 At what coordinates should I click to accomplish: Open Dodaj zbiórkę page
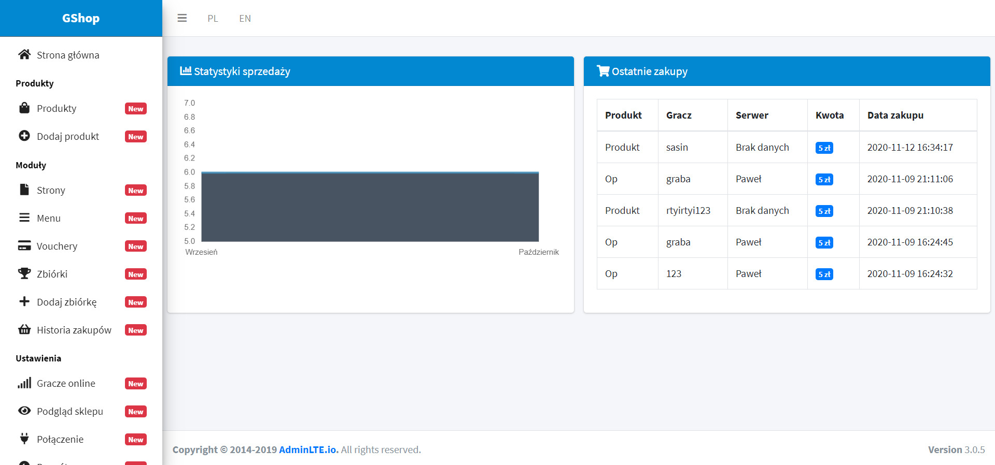66,302
